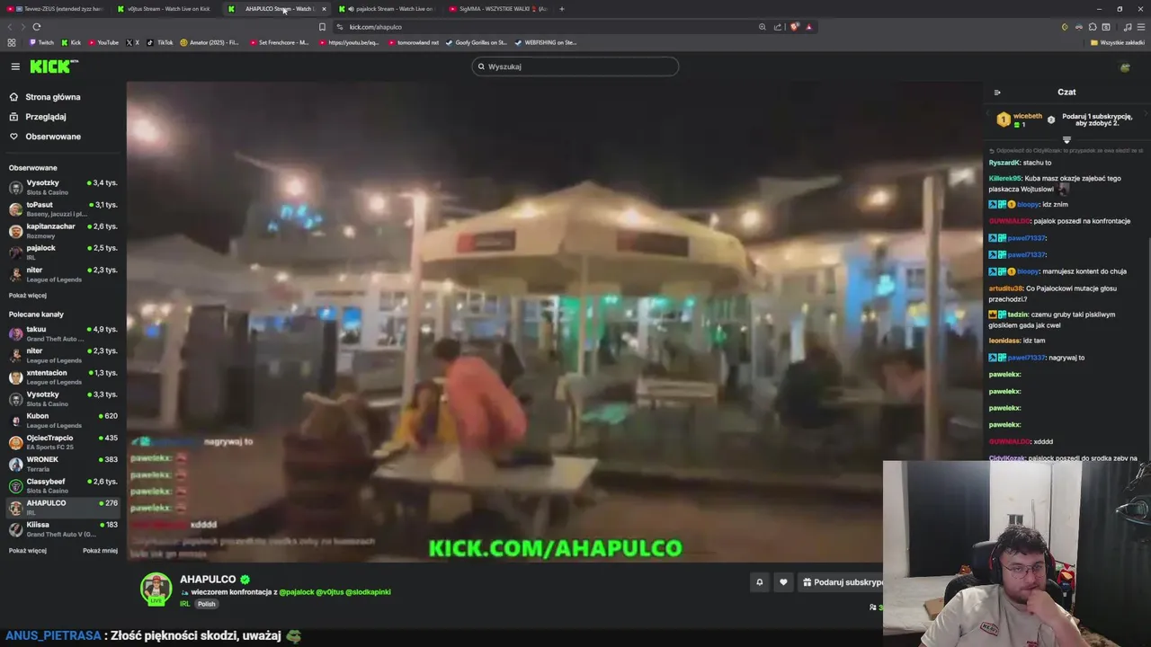This screenshot has height=647, width=1151.
Task: Click the green KICK logo
Action: 54,66
